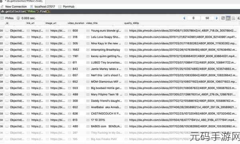The image size is (240, 144).
Task: Click the 0.003 sec execution time
Action: pyautogui.click(x=28, y=18)
